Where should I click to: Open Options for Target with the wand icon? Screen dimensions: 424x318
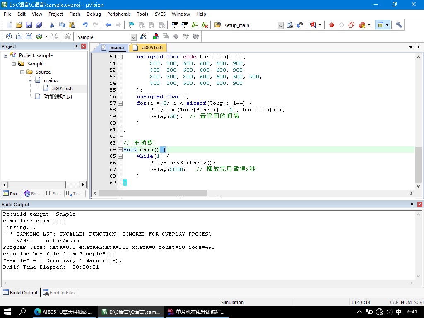[x=143, y=36]
